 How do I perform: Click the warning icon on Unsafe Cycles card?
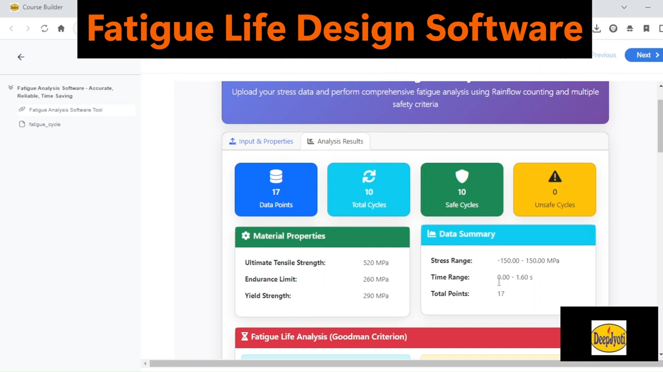[x=554, y=176]
